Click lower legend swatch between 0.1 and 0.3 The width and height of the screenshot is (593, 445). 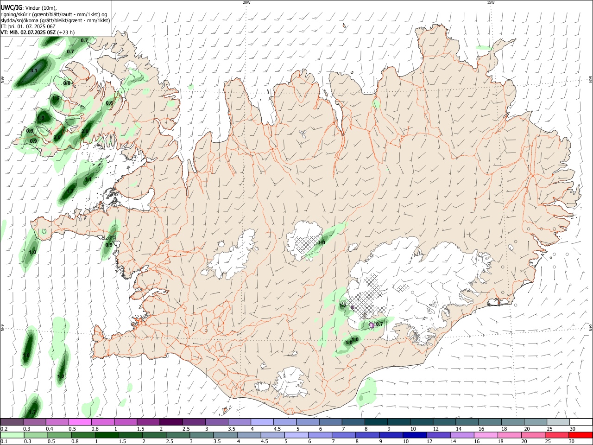point(12,435)
